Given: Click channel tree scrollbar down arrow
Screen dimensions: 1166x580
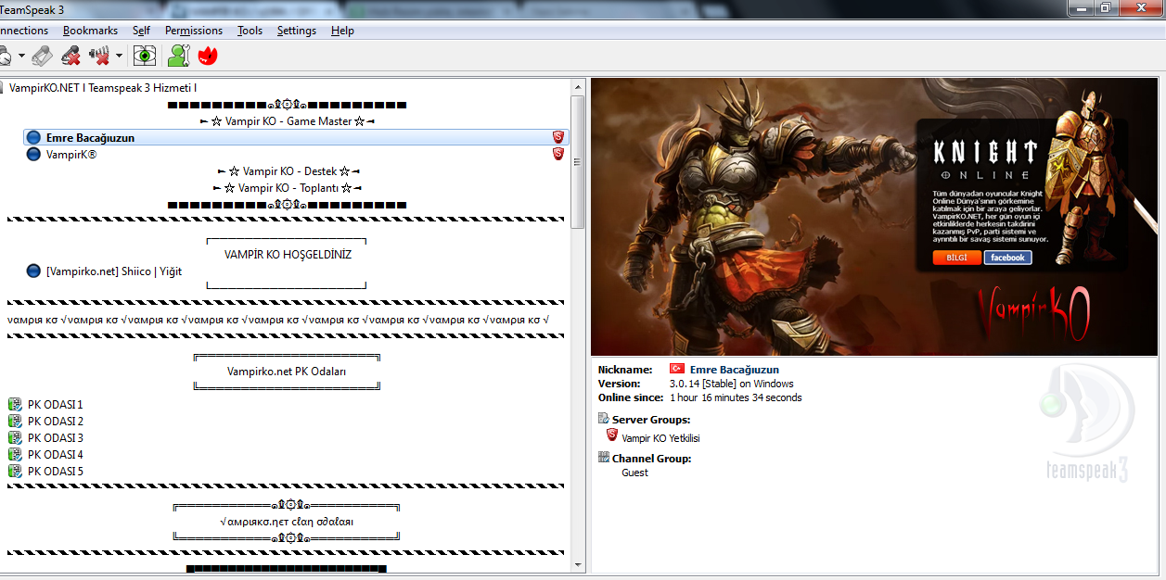Looking at the screenshot, I should (577, 564).
